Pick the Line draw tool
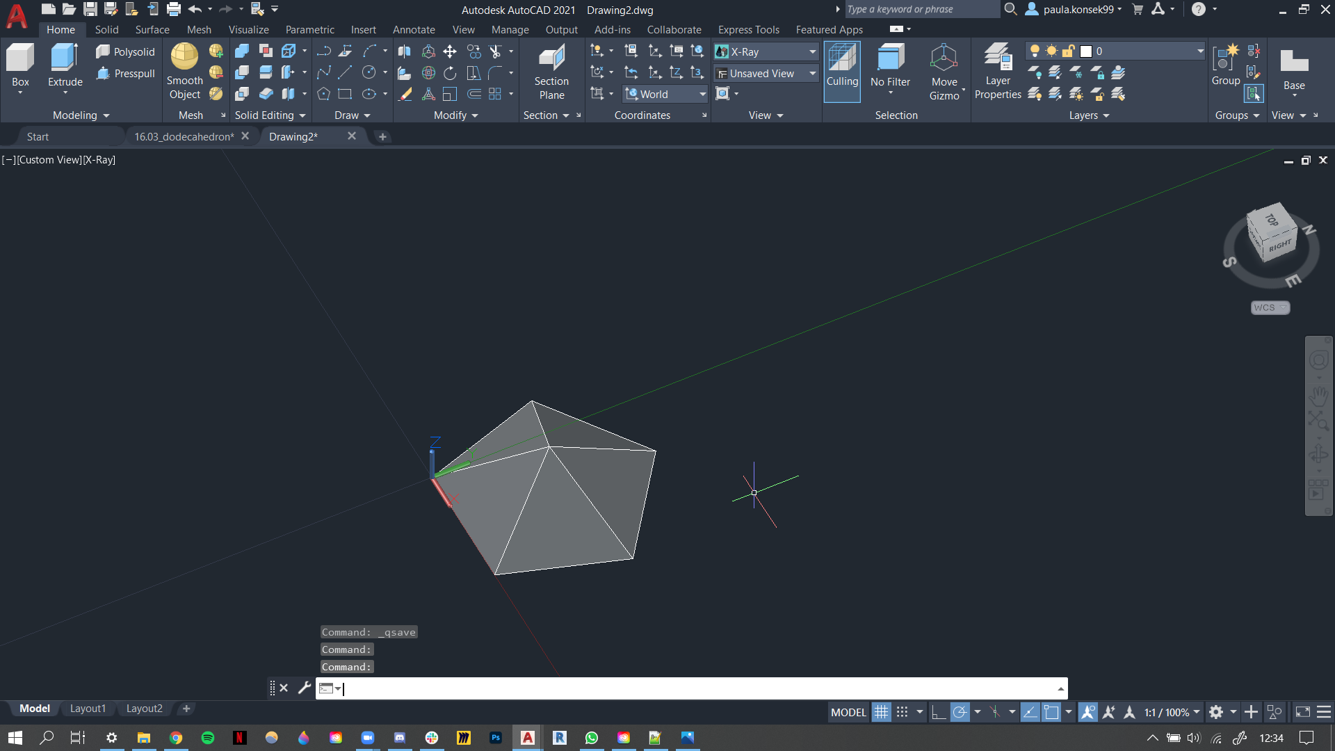The height and width of the screenshot is (751, 1335). [345, 72]
